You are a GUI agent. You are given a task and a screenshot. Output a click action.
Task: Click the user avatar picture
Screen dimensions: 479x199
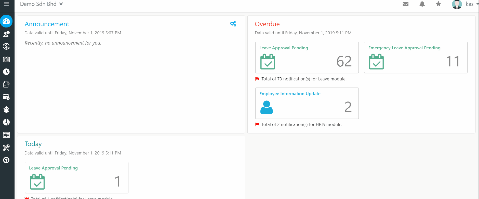[457, 4]
